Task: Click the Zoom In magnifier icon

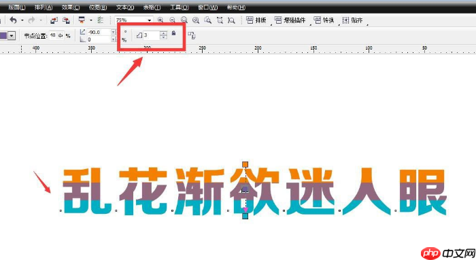Action: 160,20
